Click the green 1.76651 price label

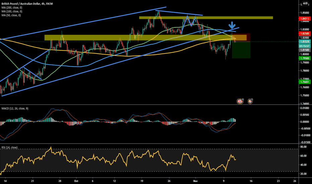[x=305, y=82]
